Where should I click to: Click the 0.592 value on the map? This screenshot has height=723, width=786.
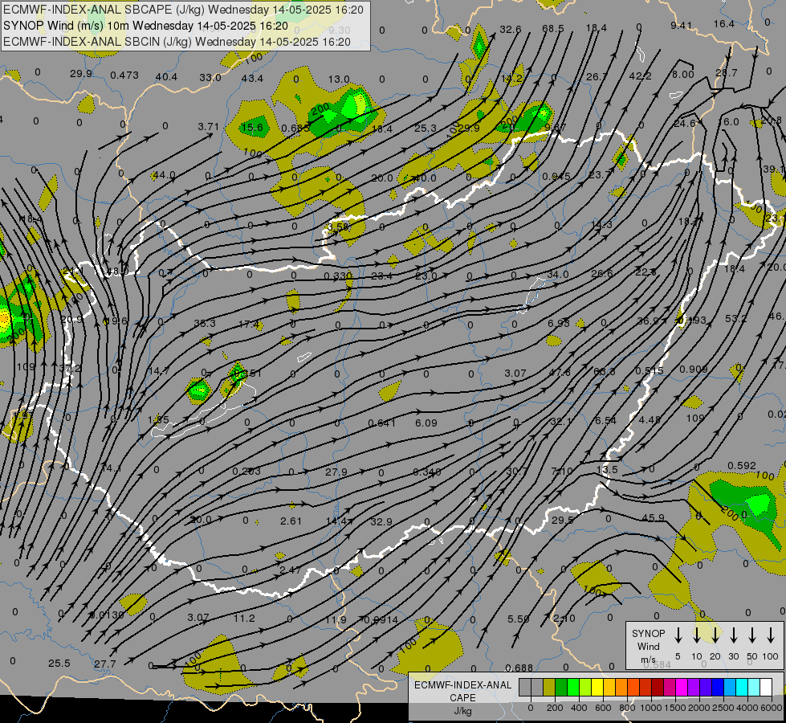click(742, 466)
